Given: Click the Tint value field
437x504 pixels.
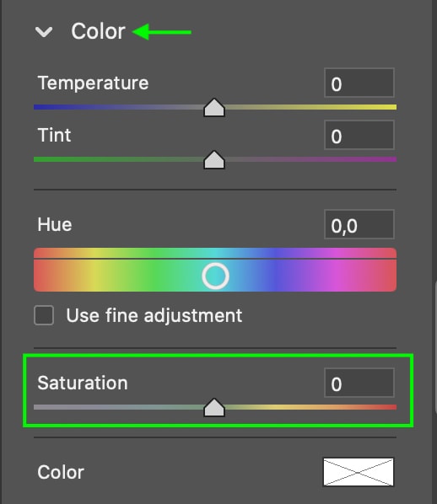Looking at the screenshot, I should point(359,135).
